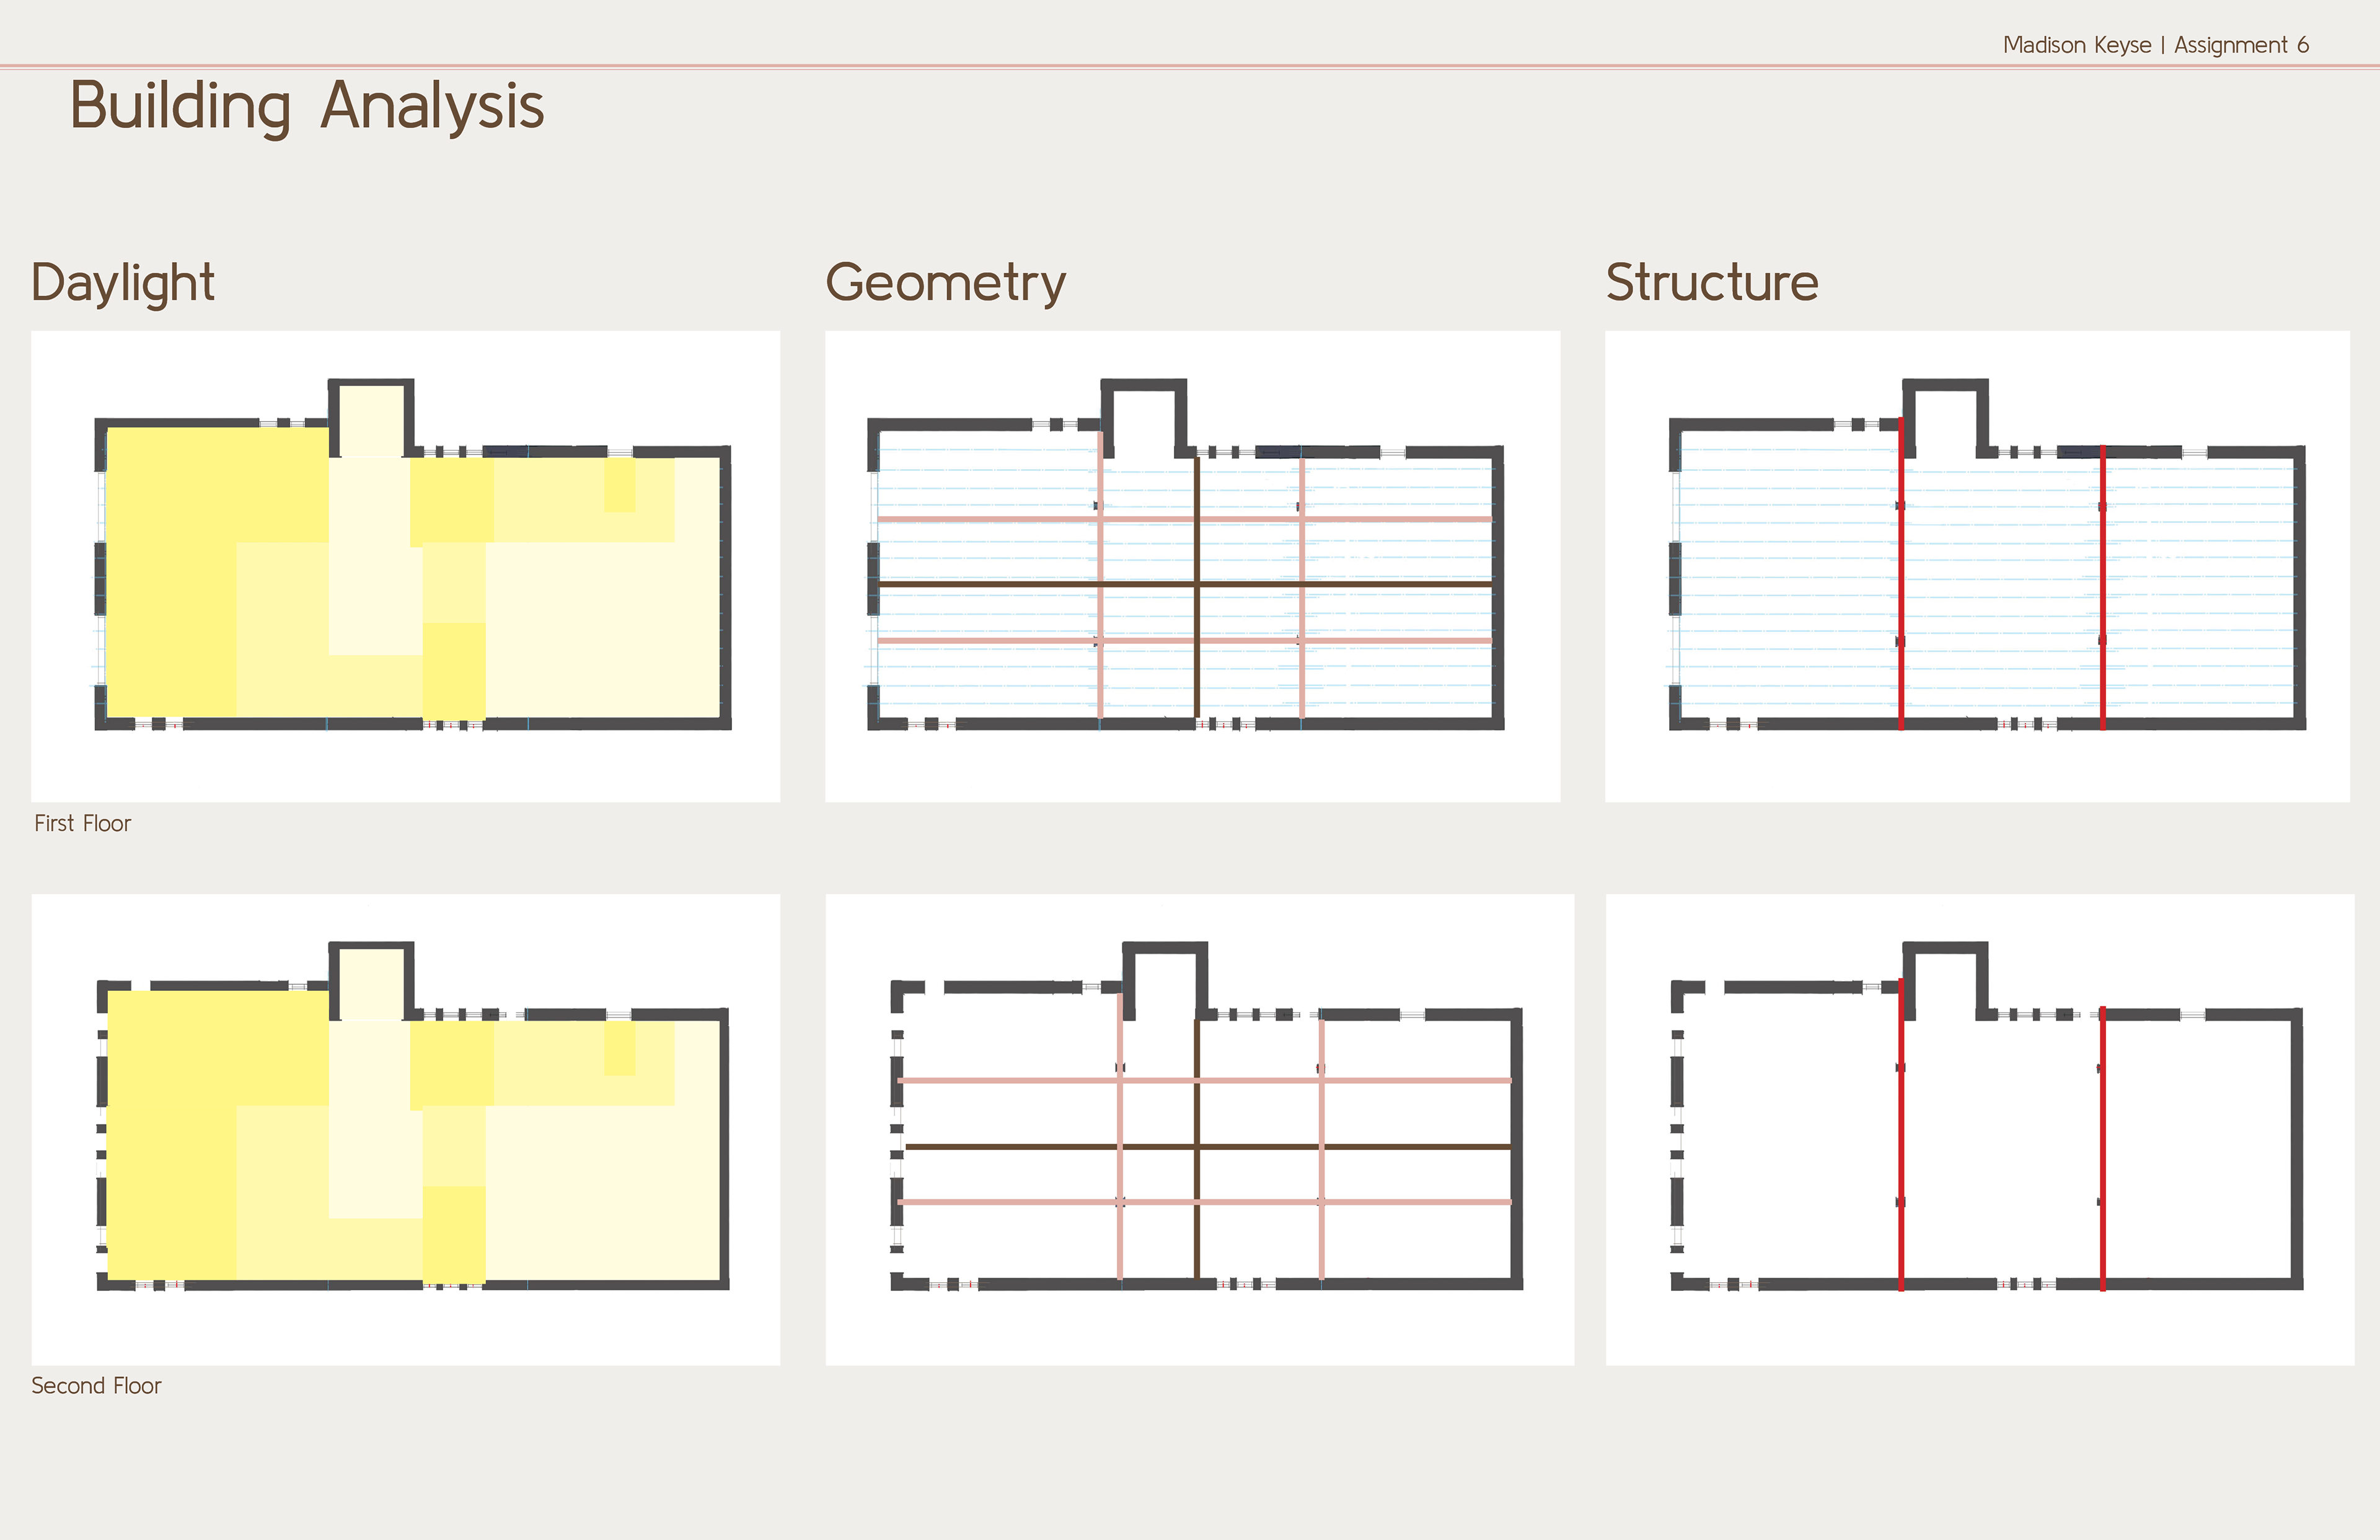Screen dimensions: 2380x1540
Task: Click right red structural line, second floor
Action: pos(2102,1148)
